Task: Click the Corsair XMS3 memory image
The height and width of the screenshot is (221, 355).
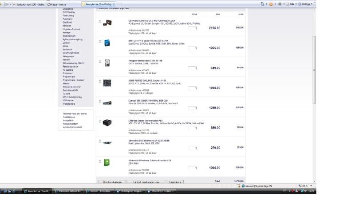Action: coord(107,103)
